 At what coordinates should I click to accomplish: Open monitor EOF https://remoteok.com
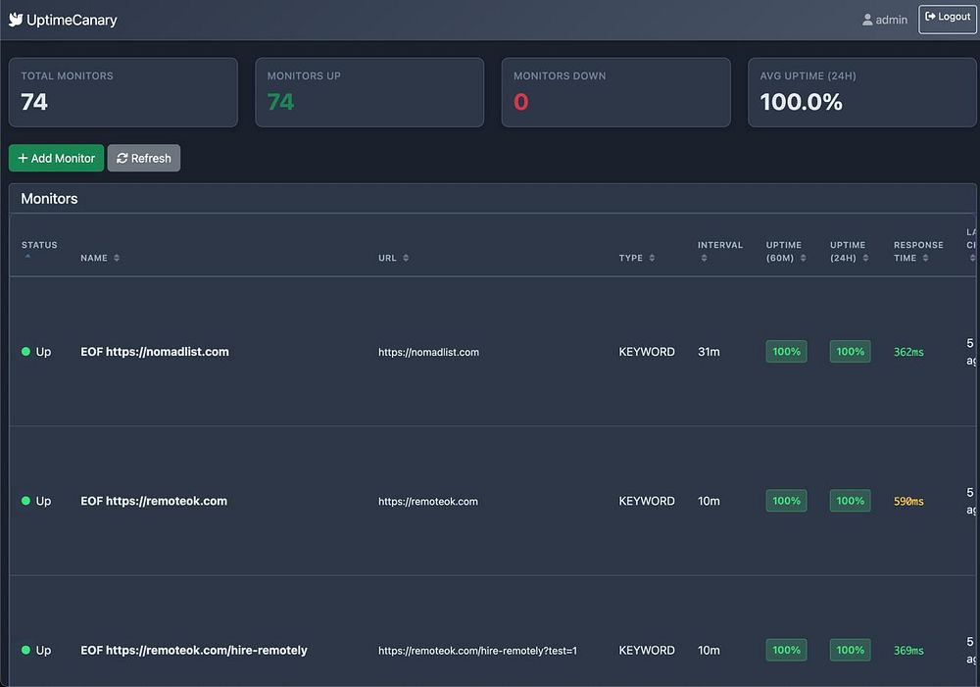(154, 502)
